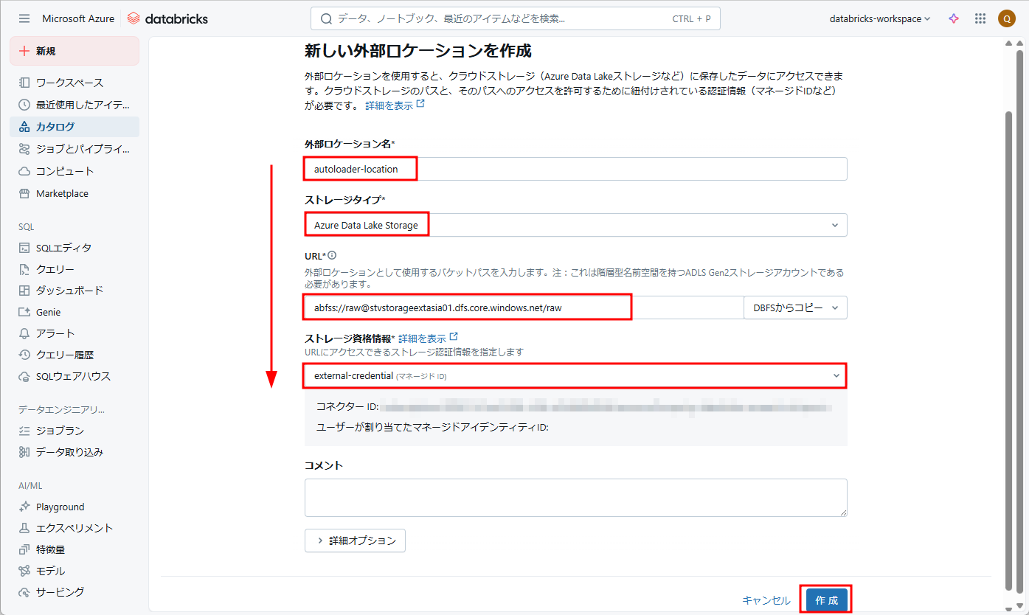Open the databricks-workspace switcher
Image resolution: width=1029 pixels, height=615 pixels.
point(879,18)
